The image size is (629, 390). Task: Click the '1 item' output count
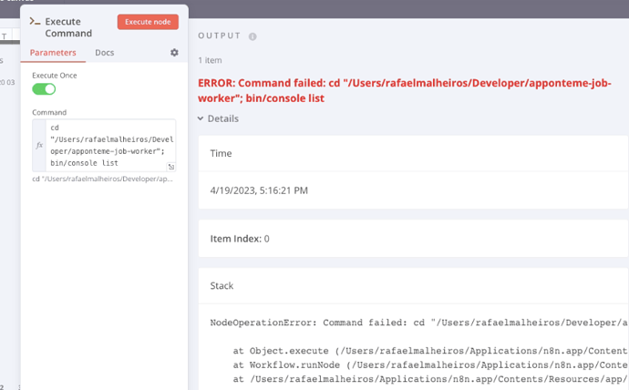(211, 60)
